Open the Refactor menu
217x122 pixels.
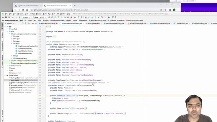point(39,14)
